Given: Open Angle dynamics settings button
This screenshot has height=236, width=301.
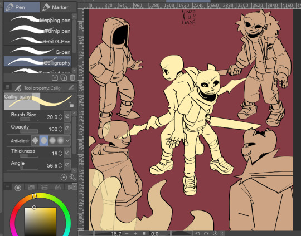Looking at the screenshot, I should (x=67, y=165).
